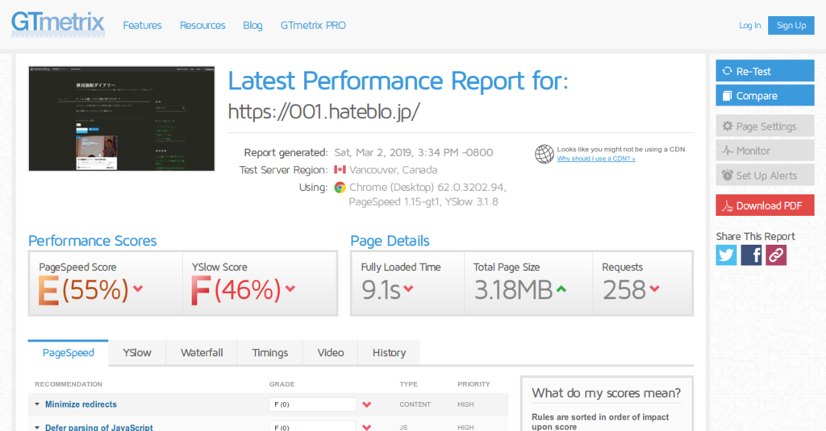Open Minimize redirects link

pos(81,404)
